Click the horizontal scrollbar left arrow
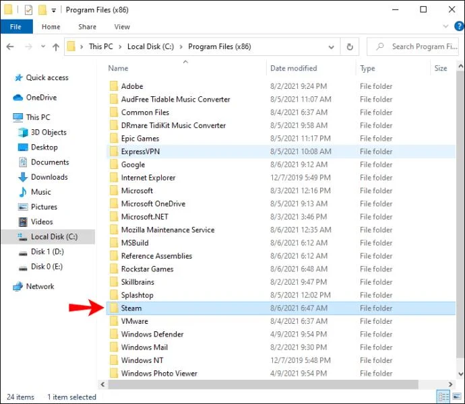This screenshot has width=465, height=404. (x=102, y=384)
